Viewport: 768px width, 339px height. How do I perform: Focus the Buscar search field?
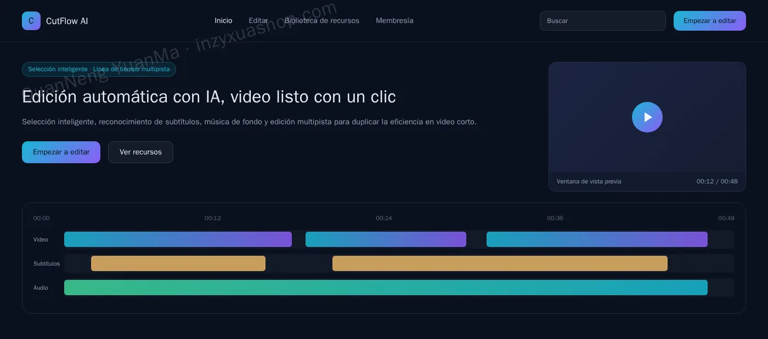pyautogui.click(x=603, y=21)
